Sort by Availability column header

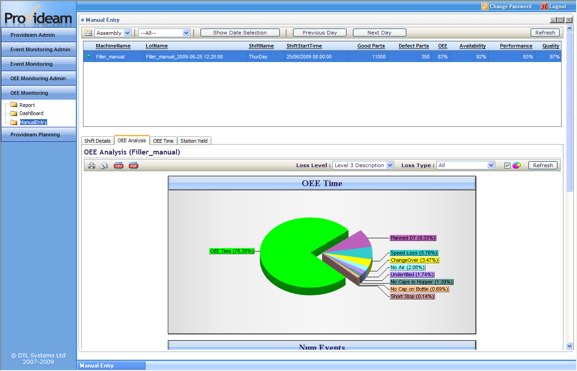(x=473, y=46)
